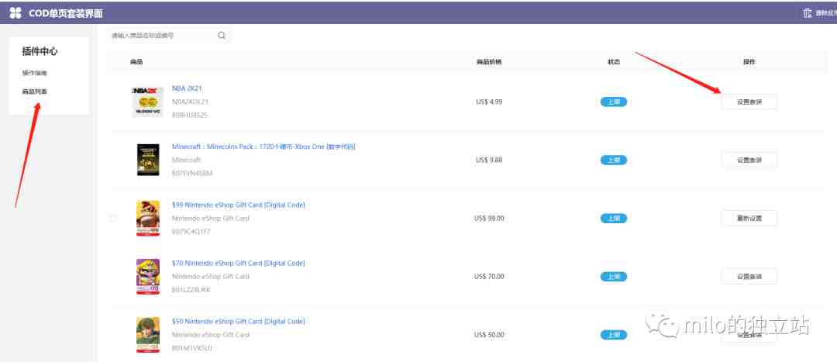The width and height of the screenshot is (837, 362).
Task: Click the 上架 status badge for NBA 2K21
Action: click(613, 102)
